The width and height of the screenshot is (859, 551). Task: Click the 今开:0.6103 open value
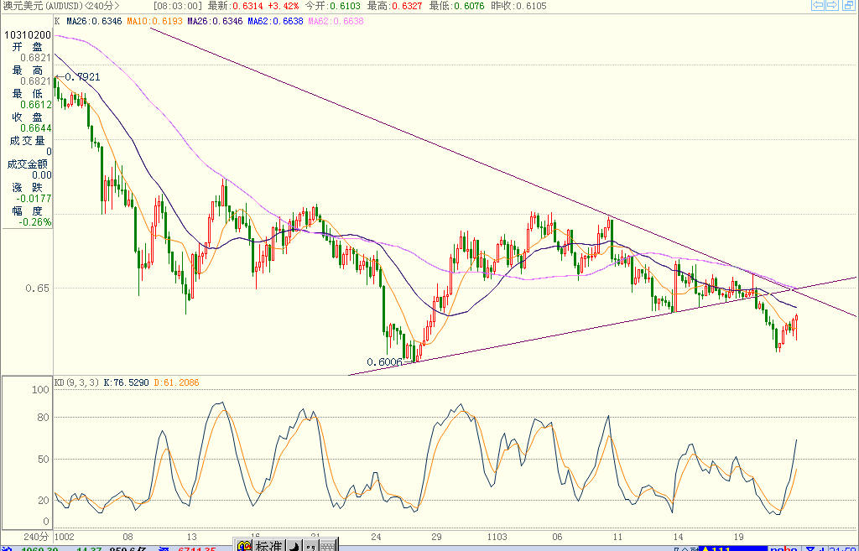point(332,6)
